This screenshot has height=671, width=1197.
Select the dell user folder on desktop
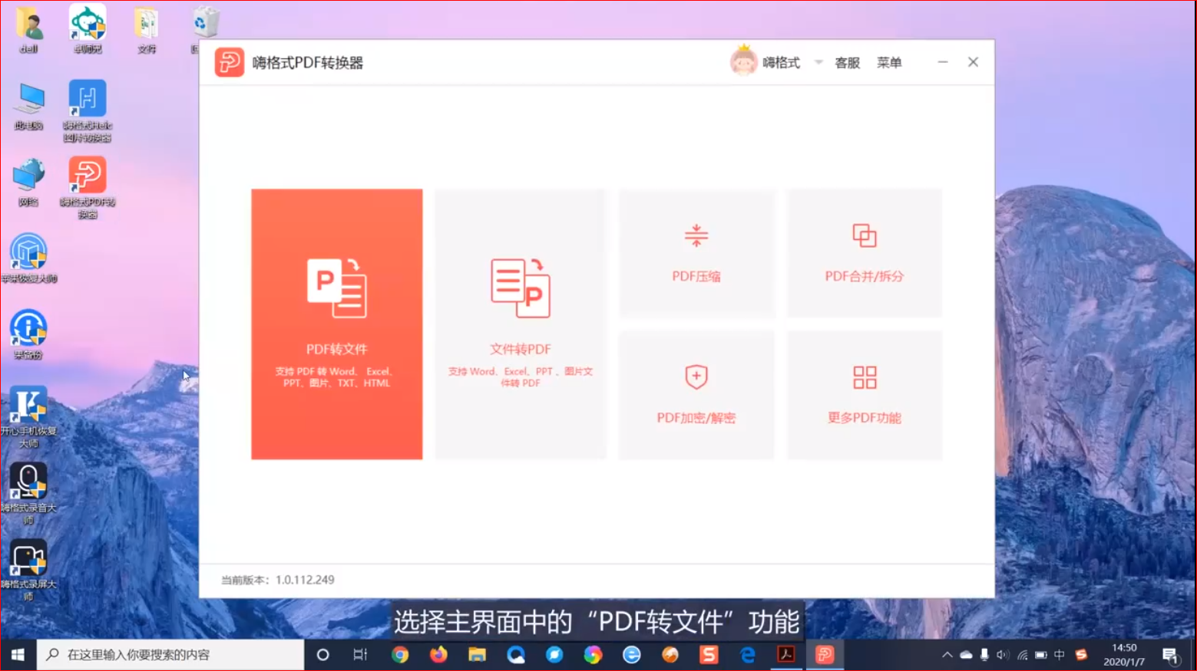point(28,29)
